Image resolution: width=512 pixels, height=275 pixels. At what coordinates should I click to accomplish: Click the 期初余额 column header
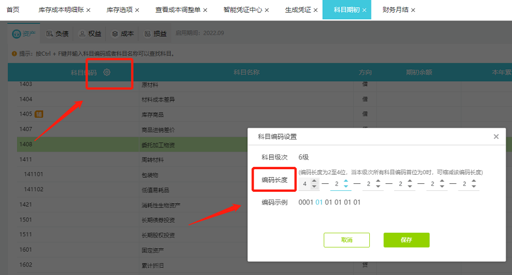[x=419, y=72]
